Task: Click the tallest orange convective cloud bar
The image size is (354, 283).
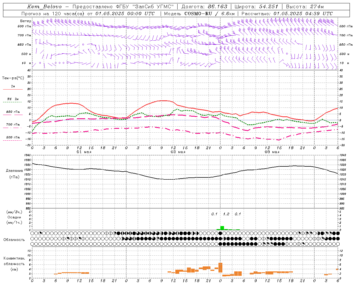Action: pos(220,268)
